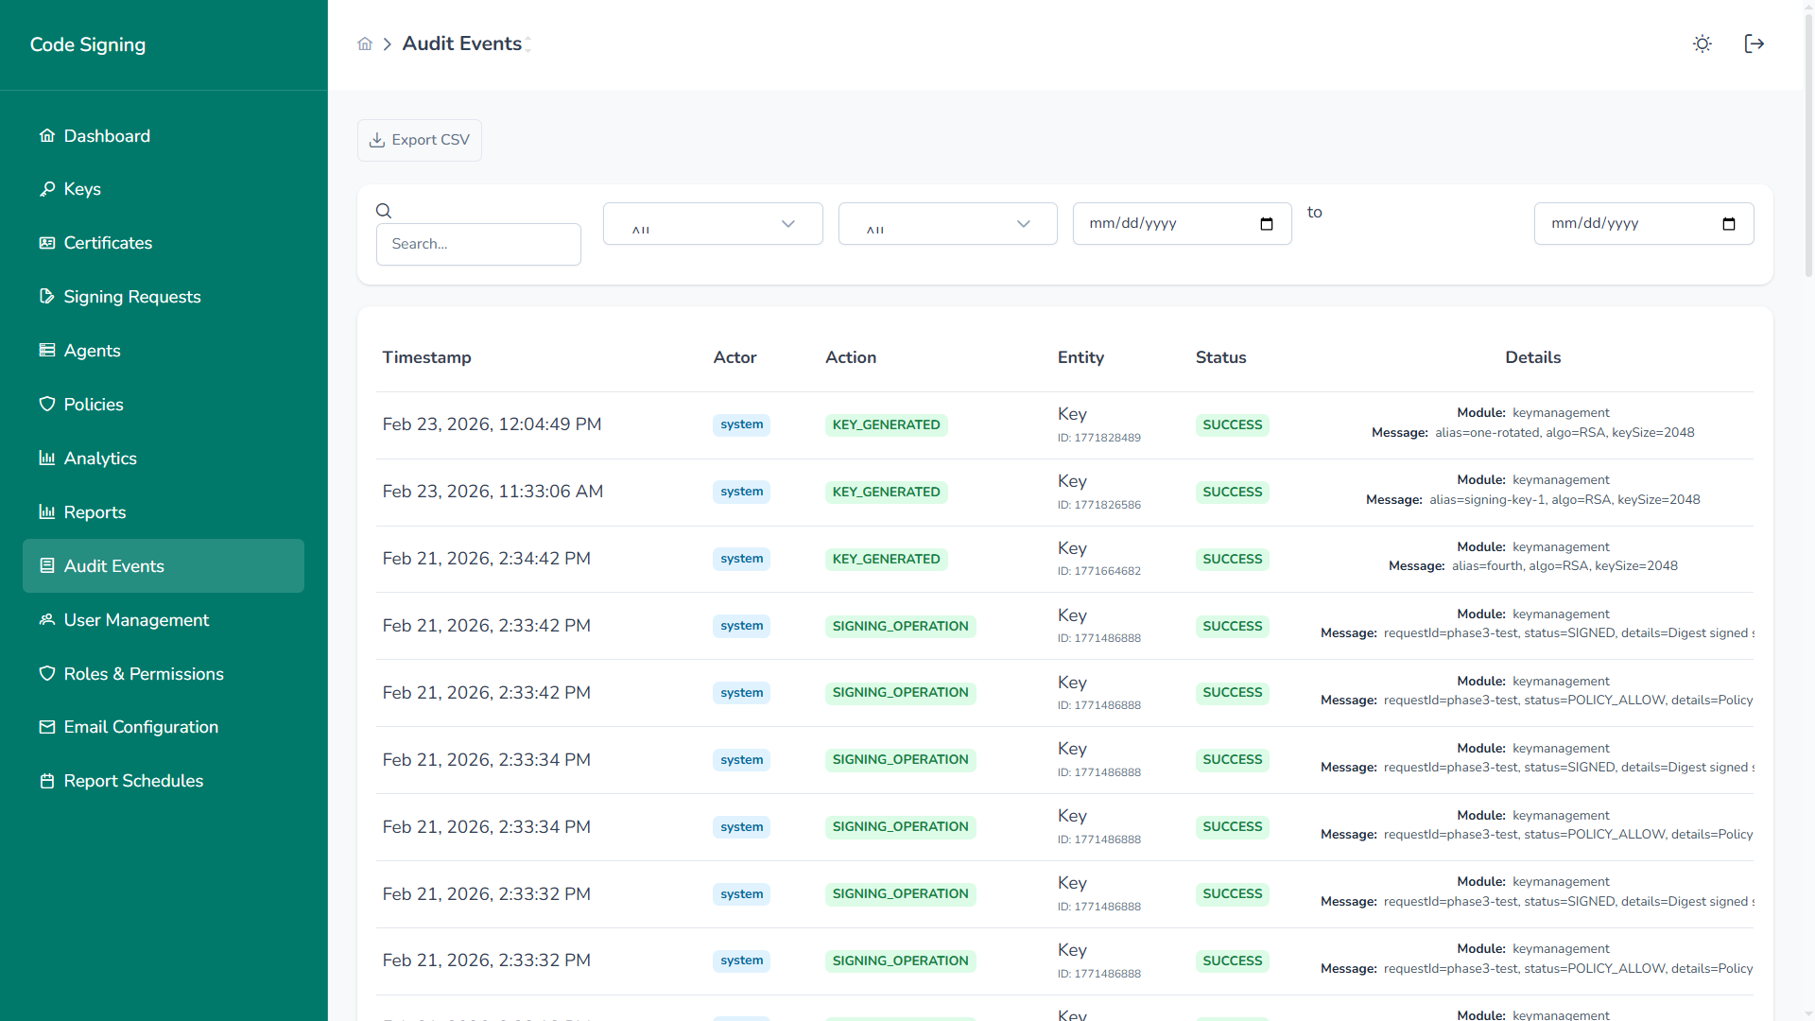The image size is (1815, 1021).
Task: Open the second All filter dropdown
Action: [x=947, y=223]
